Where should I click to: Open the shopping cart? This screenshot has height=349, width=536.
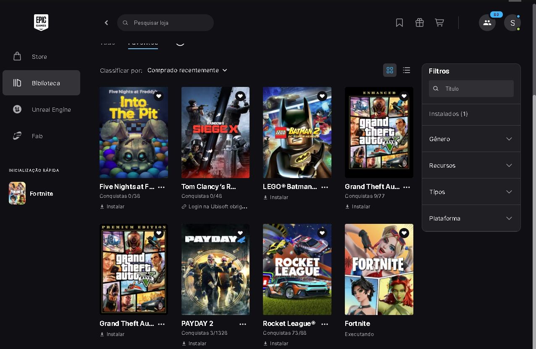[439, 23]
